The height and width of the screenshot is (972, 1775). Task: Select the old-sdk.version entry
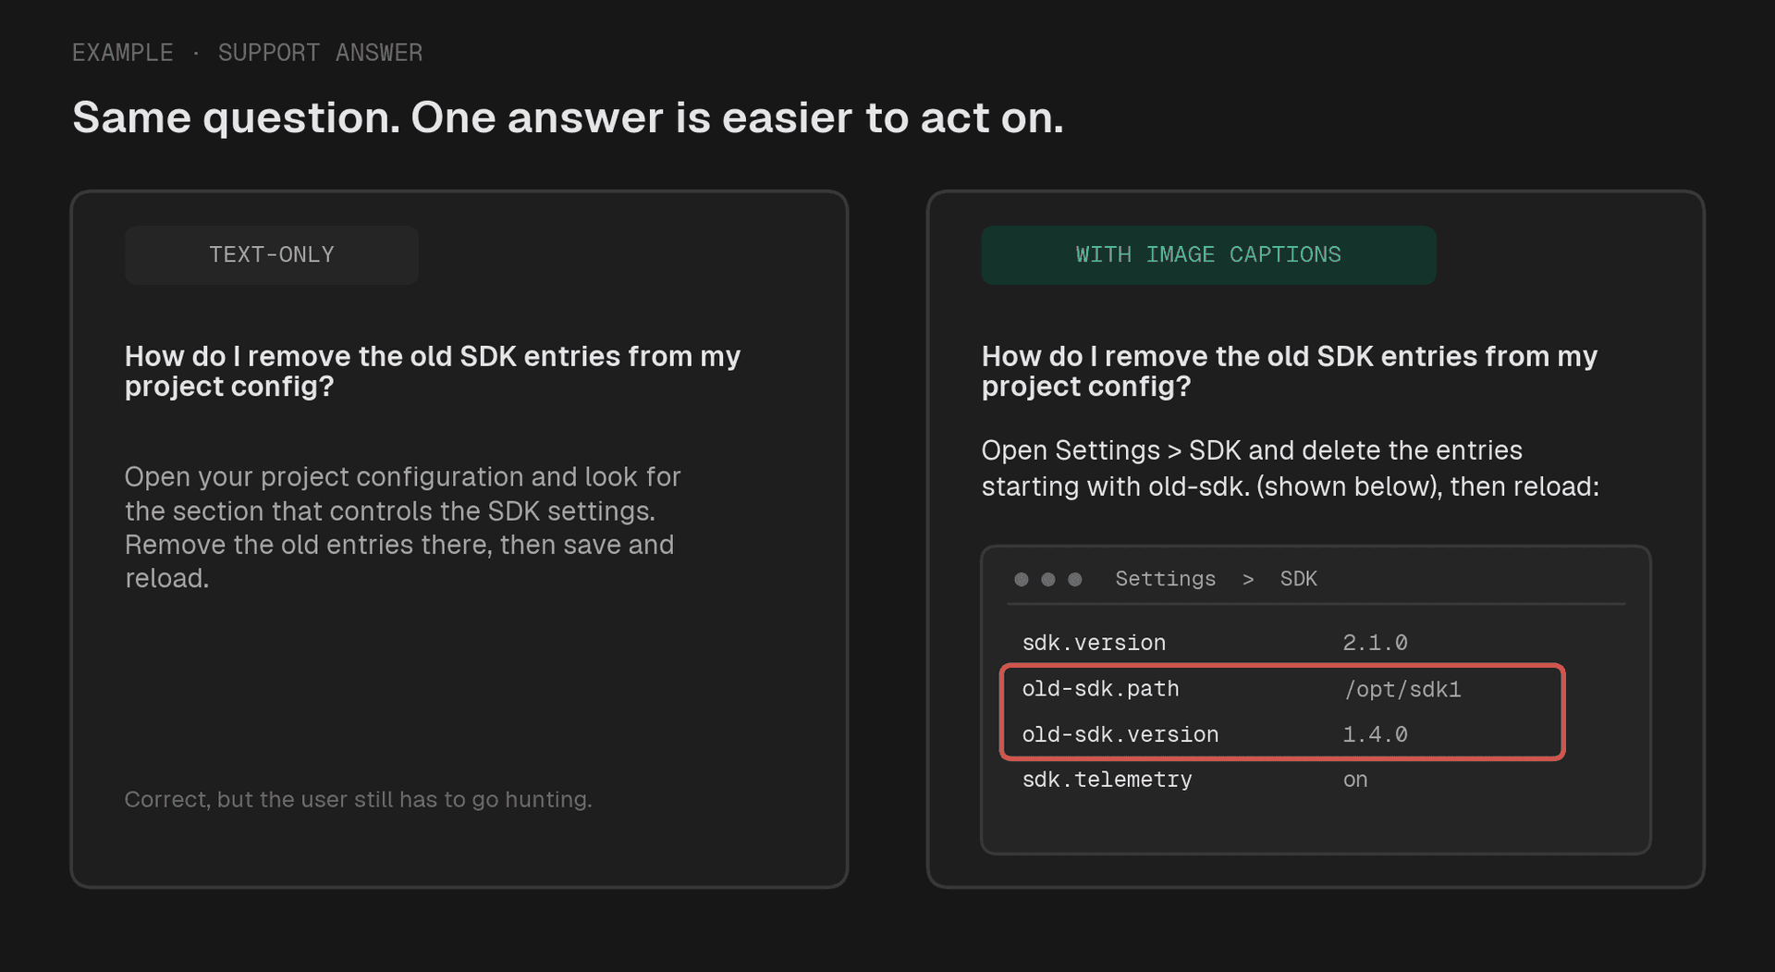1120,734
